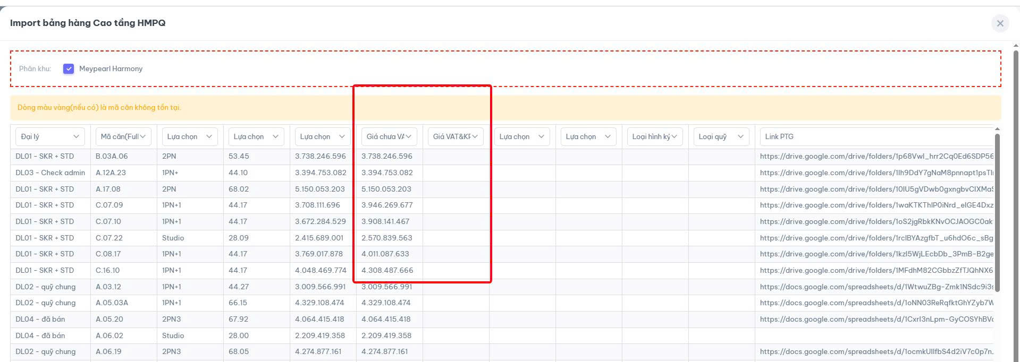Follow the Drive link for unit A.17.08

click(x=876, y=189)
